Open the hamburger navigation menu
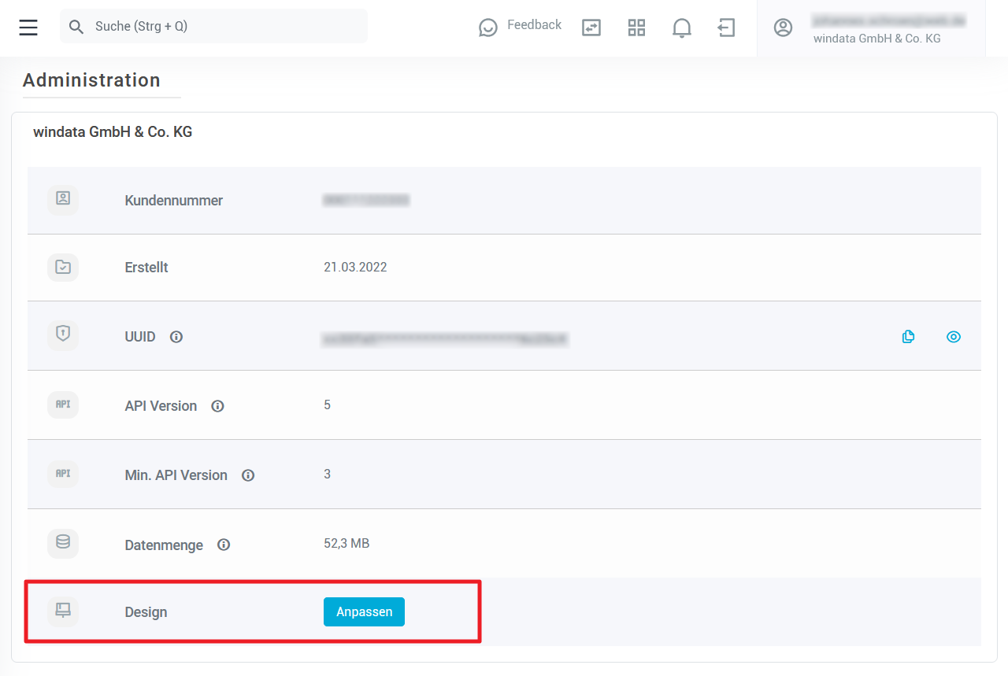This screenshot has height=676, width=1008. (28, 27)
